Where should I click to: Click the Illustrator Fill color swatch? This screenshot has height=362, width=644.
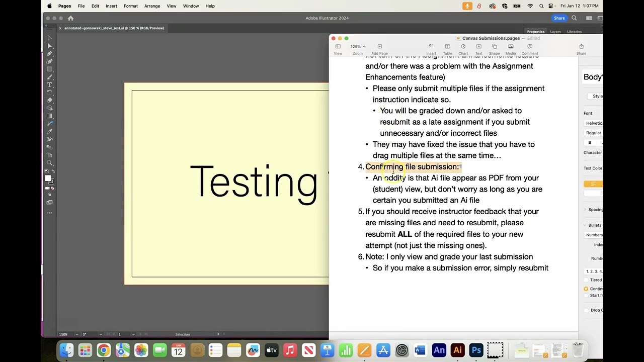coord(48,178)
